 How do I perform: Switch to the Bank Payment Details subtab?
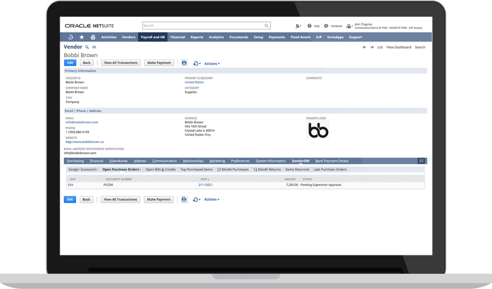tap(332, 161)
